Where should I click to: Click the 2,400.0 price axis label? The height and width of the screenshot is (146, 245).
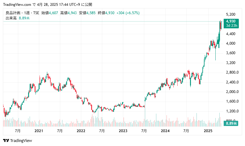pos(232,82)
